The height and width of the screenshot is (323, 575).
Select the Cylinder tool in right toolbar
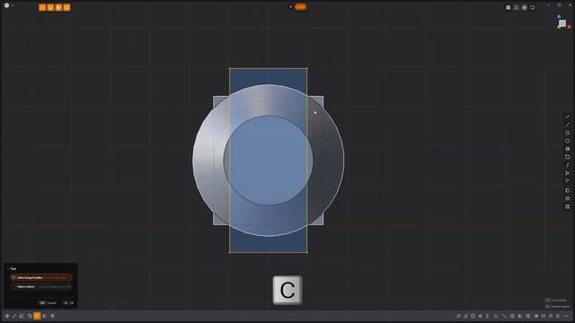pyautogui.click(x=567, y=198)
